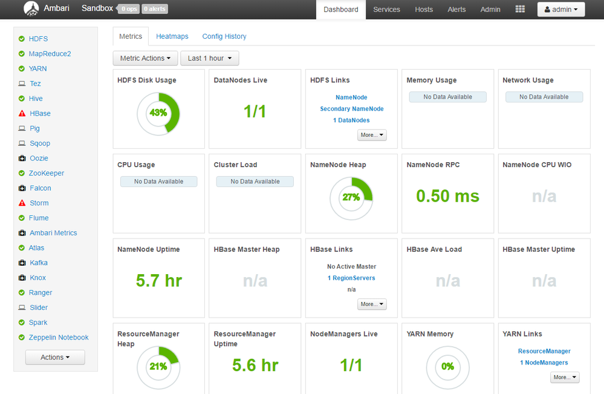Click Network Usage No Data Available label

coord(544,97)
